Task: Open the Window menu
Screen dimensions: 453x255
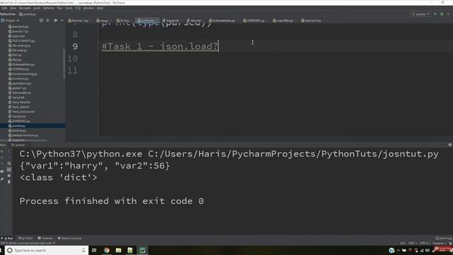Action: 88,8
